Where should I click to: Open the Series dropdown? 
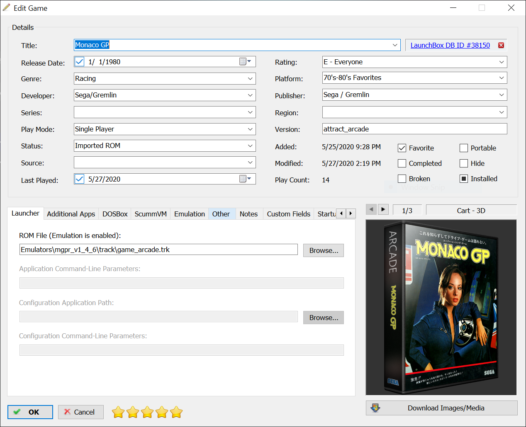(x=250, y=112)
